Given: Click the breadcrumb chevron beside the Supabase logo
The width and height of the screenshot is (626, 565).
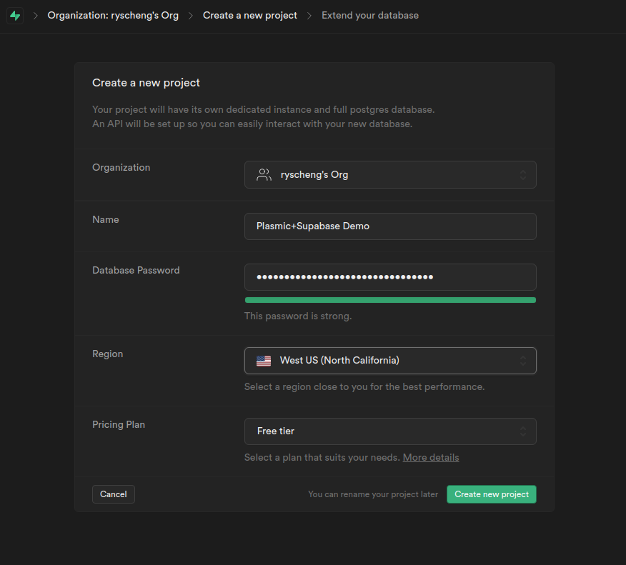Looking at the screenshot, I should pyautogui.click(x=36, y=16).
